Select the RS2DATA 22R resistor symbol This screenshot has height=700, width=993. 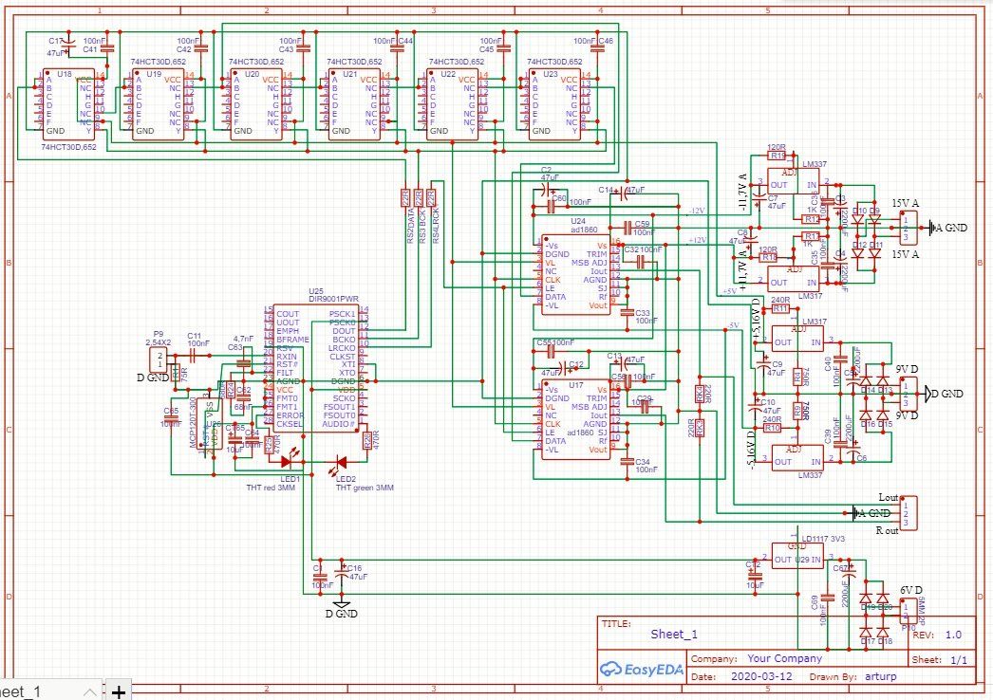(x=405, y=197)
